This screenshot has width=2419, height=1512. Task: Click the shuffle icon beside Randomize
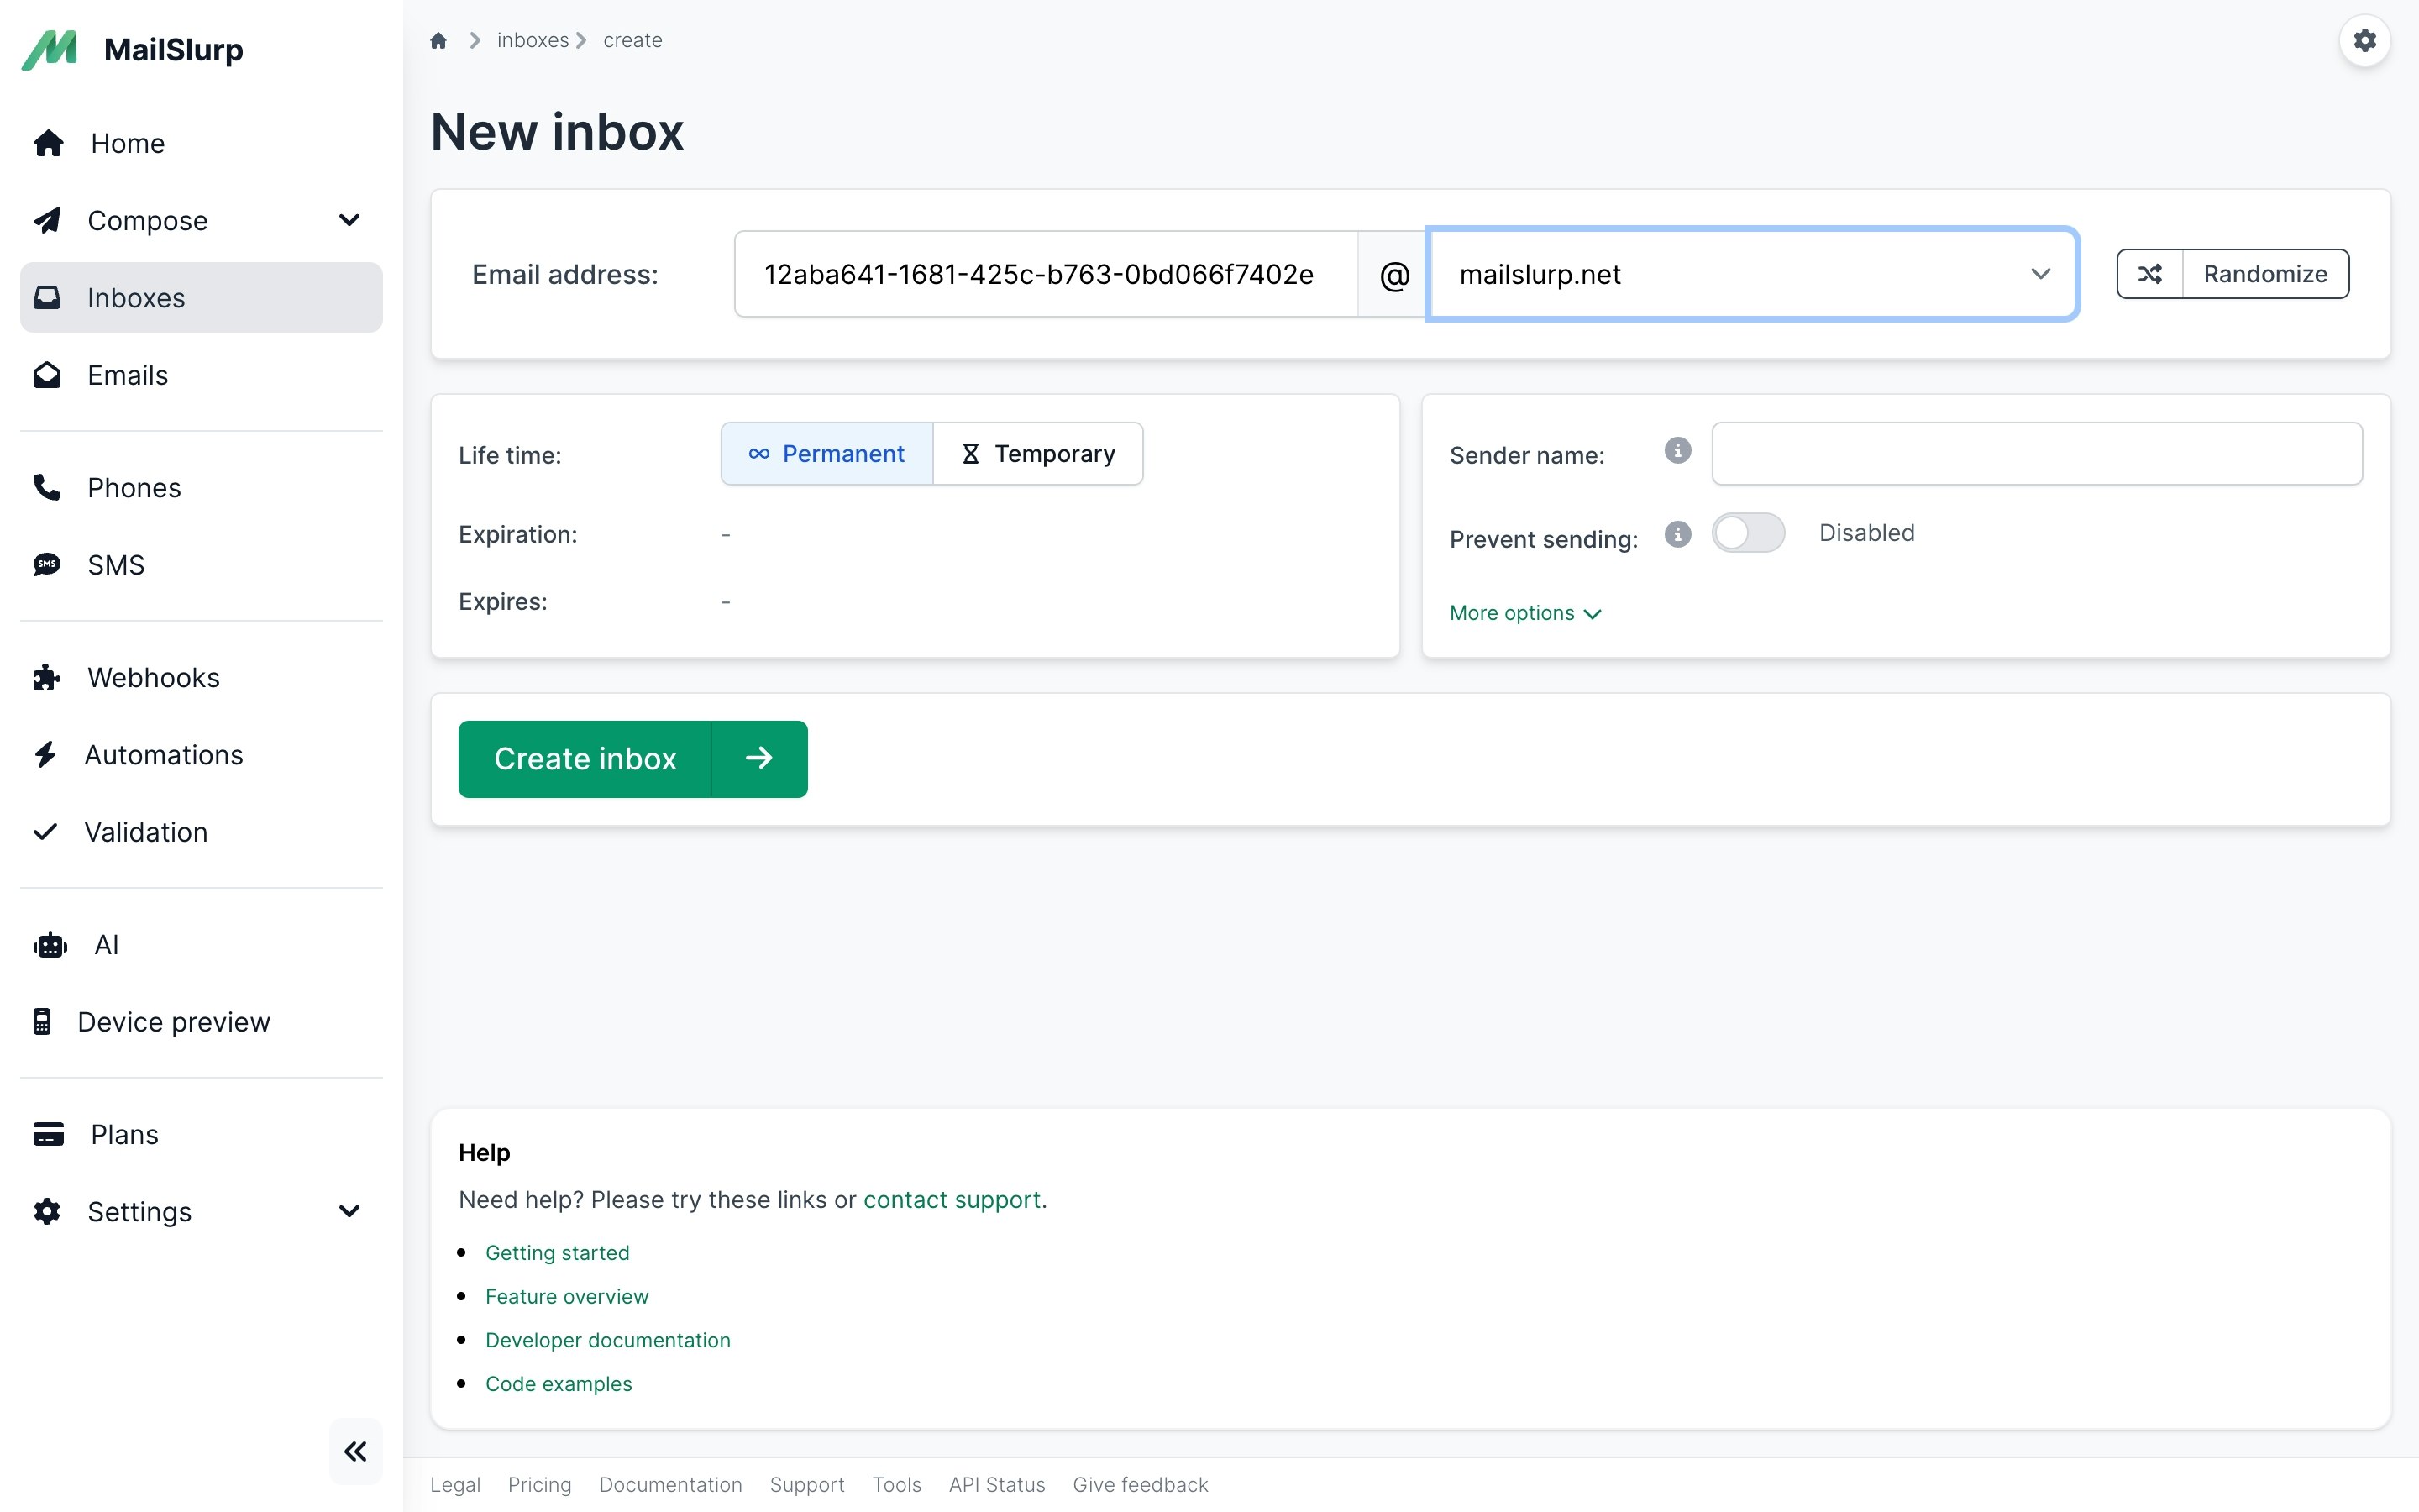(x=2150, y=274)
